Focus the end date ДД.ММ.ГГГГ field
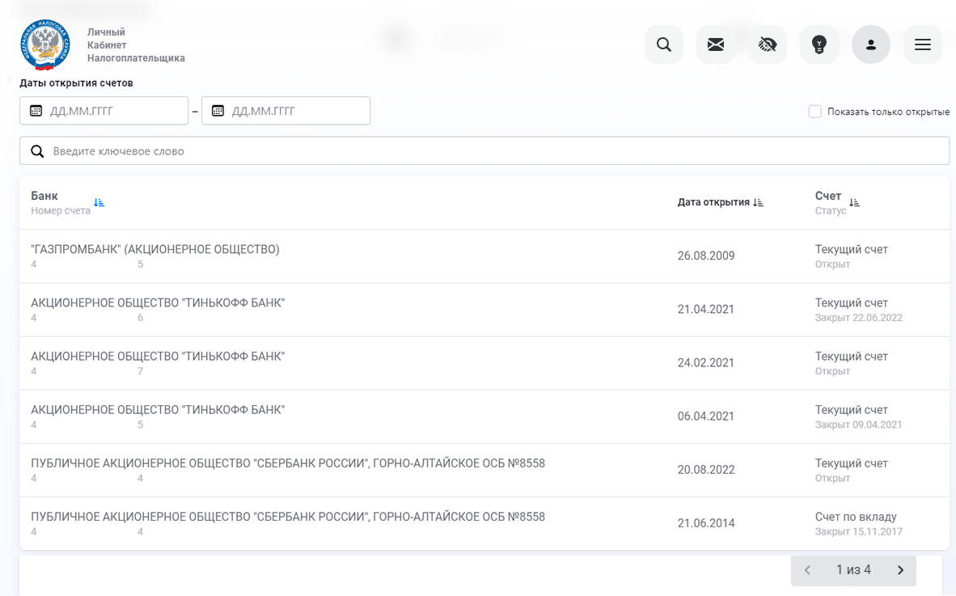The height and width of the screenshot is (596, 956). coord(286,111)
